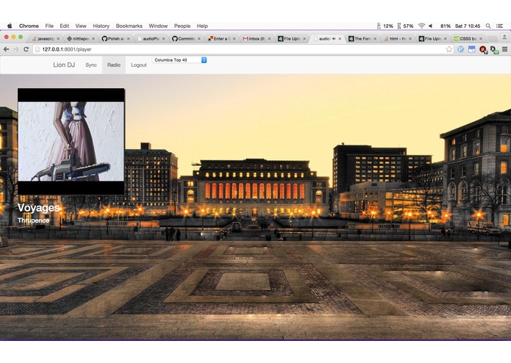Open the Chrome application menu
The image size is (511, 363).
29,26
